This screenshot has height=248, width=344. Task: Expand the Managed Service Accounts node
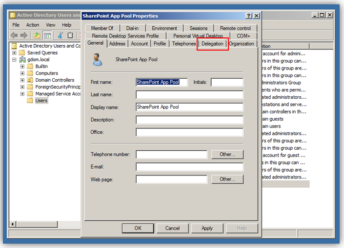[22, 94]
